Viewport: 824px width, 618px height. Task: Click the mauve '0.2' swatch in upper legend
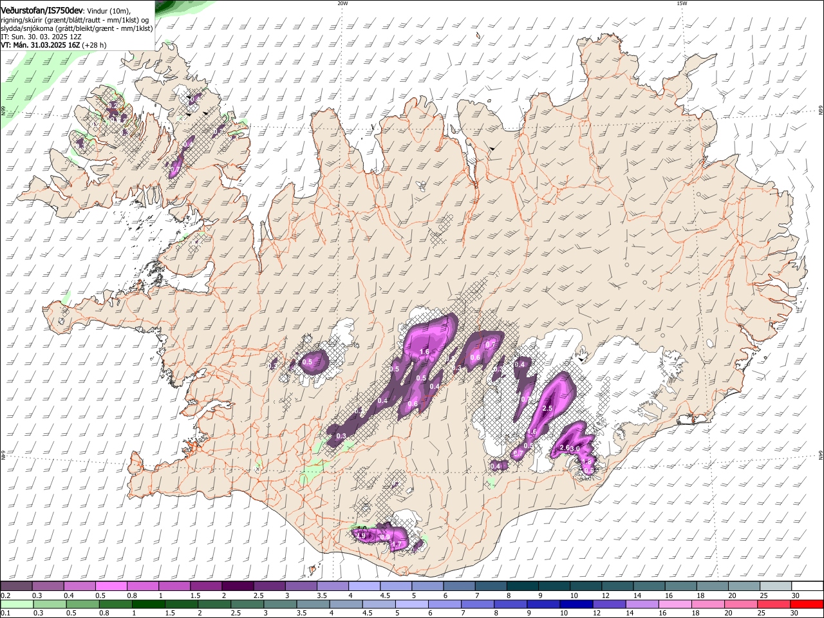point(16,586)
